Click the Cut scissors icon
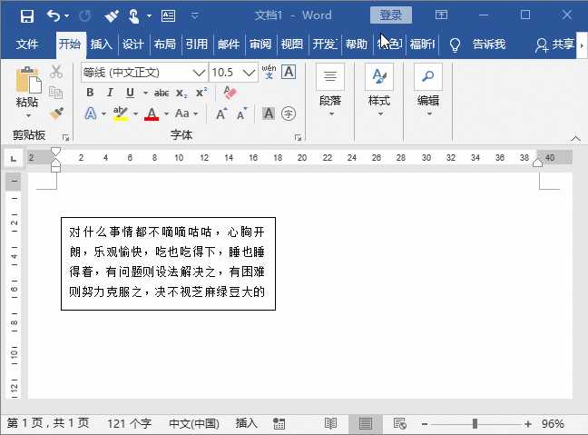 pyautogui.click(x=56, y=72)
